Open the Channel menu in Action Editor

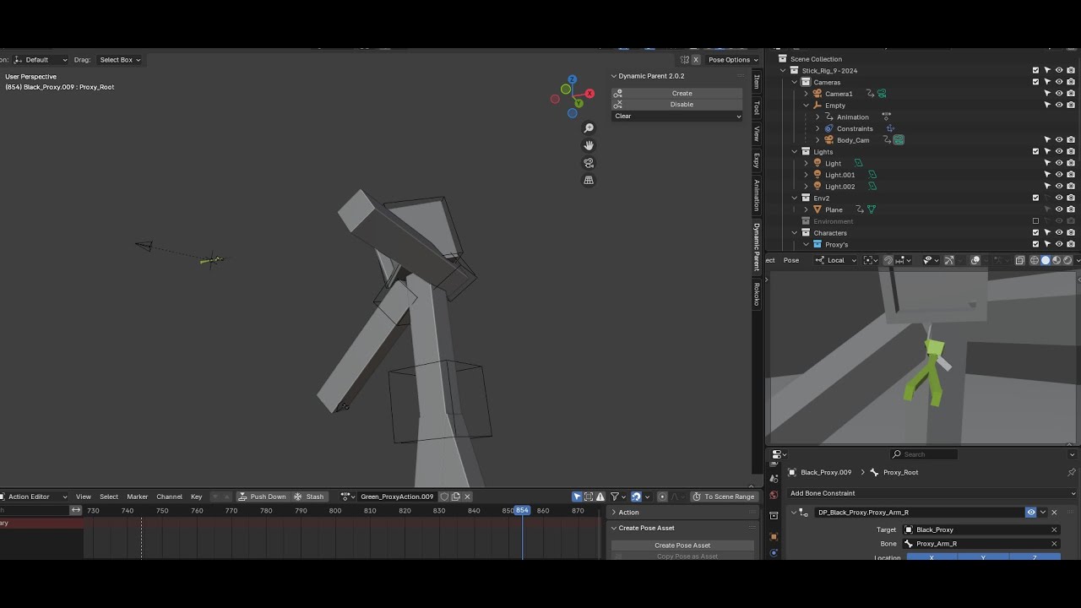pyautogui.click(x=169, y=497)
